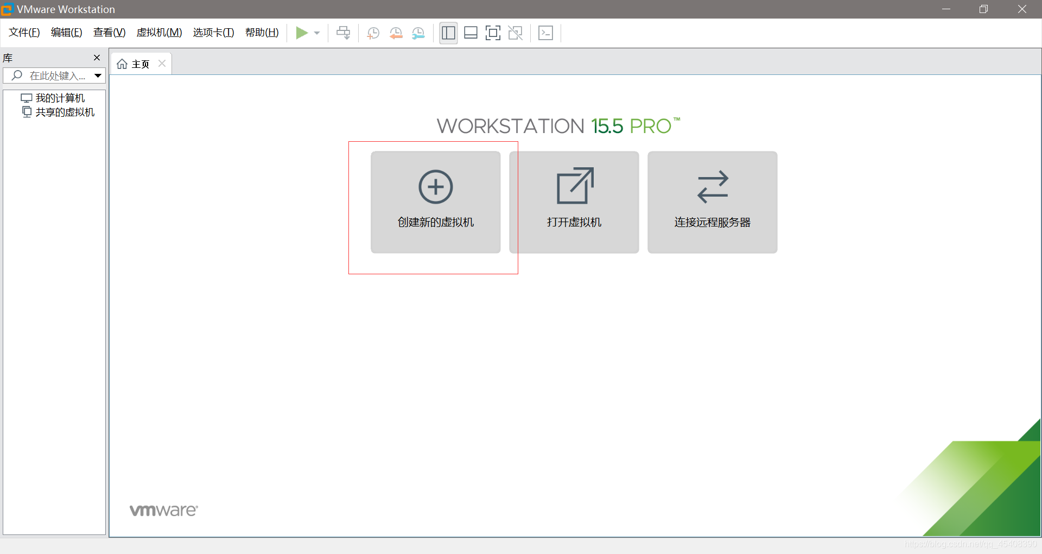
Task: Open the 文件(F) menu
Action: 24,33
